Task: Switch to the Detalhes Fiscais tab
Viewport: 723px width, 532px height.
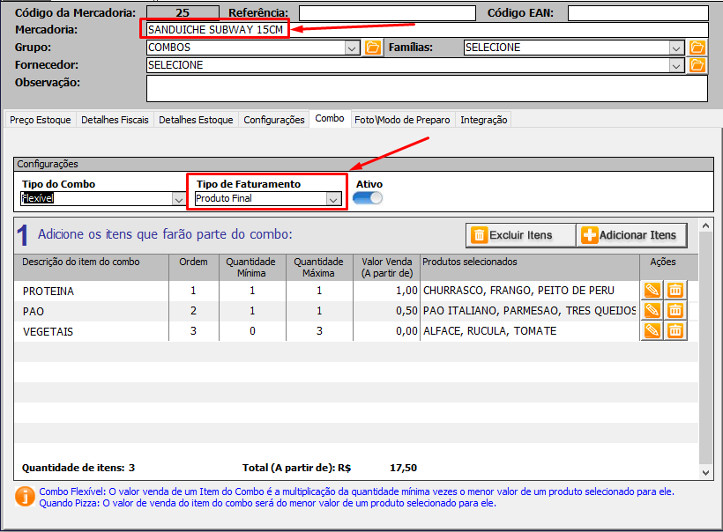Action: click(115, 120)
